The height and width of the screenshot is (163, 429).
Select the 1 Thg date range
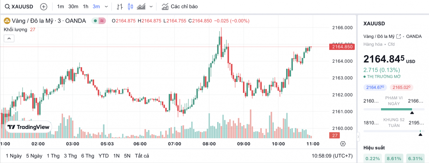tap(53, 155)
